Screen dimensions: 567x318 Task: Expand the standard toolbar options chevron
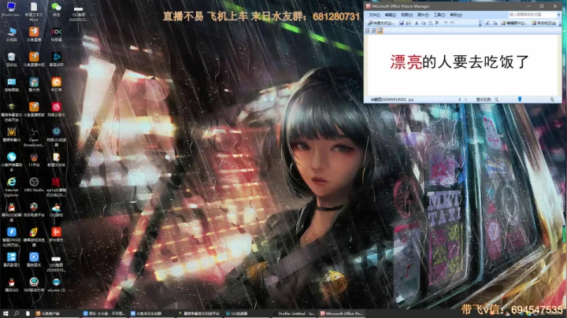click(480, 23)
